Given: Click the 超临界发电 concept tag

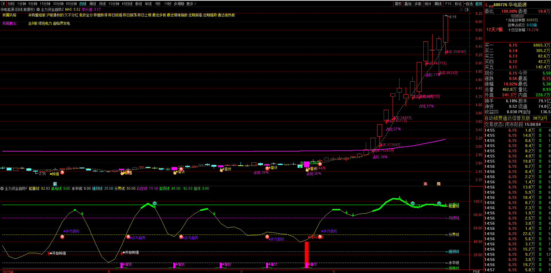Looking at the screenshot, I should [61, 23].
